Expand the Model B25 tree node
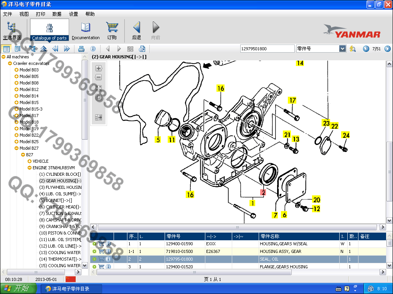Image resolution: width=393 pixels, height=294 pixels. click(17, 142)
